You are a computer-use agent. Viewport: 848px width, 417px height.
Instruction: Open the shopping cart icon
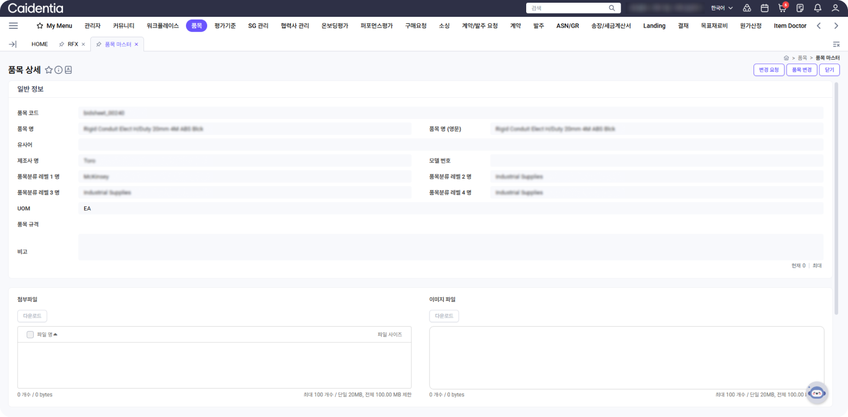click(x=782, y=8)
